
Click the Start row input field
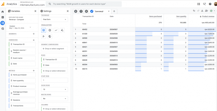pos(55,80)
